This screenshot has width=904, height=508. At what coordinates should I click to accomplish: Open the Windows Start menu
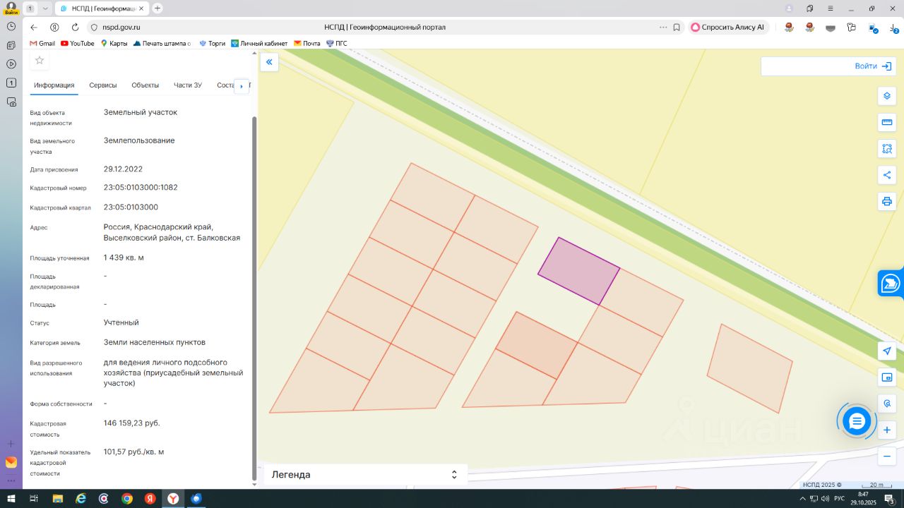click(x=11, y=499)
